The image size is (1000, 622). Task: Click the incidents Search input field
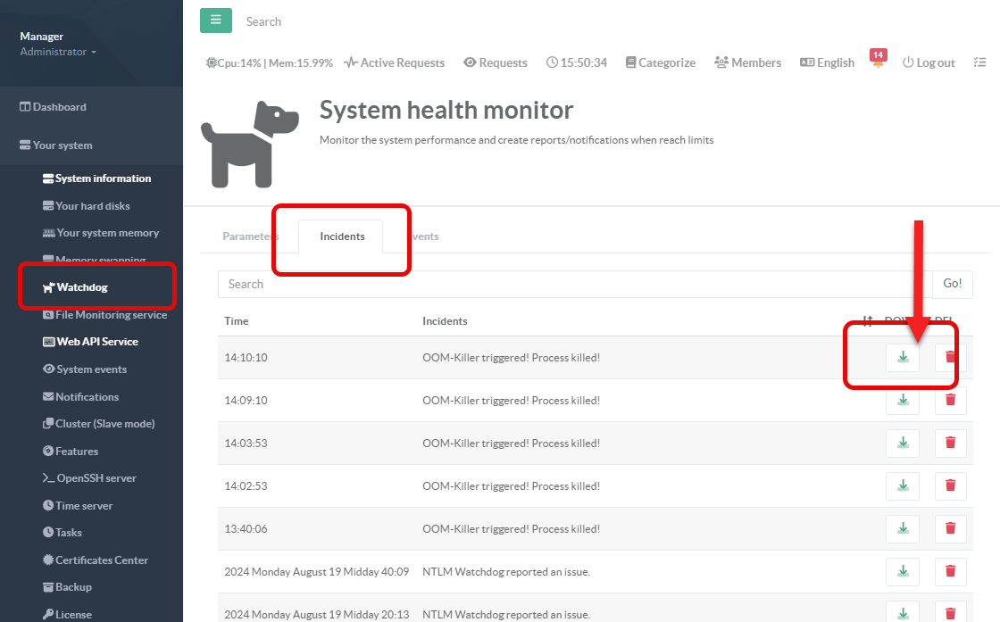pyautogui.click(x=575, y=284)
